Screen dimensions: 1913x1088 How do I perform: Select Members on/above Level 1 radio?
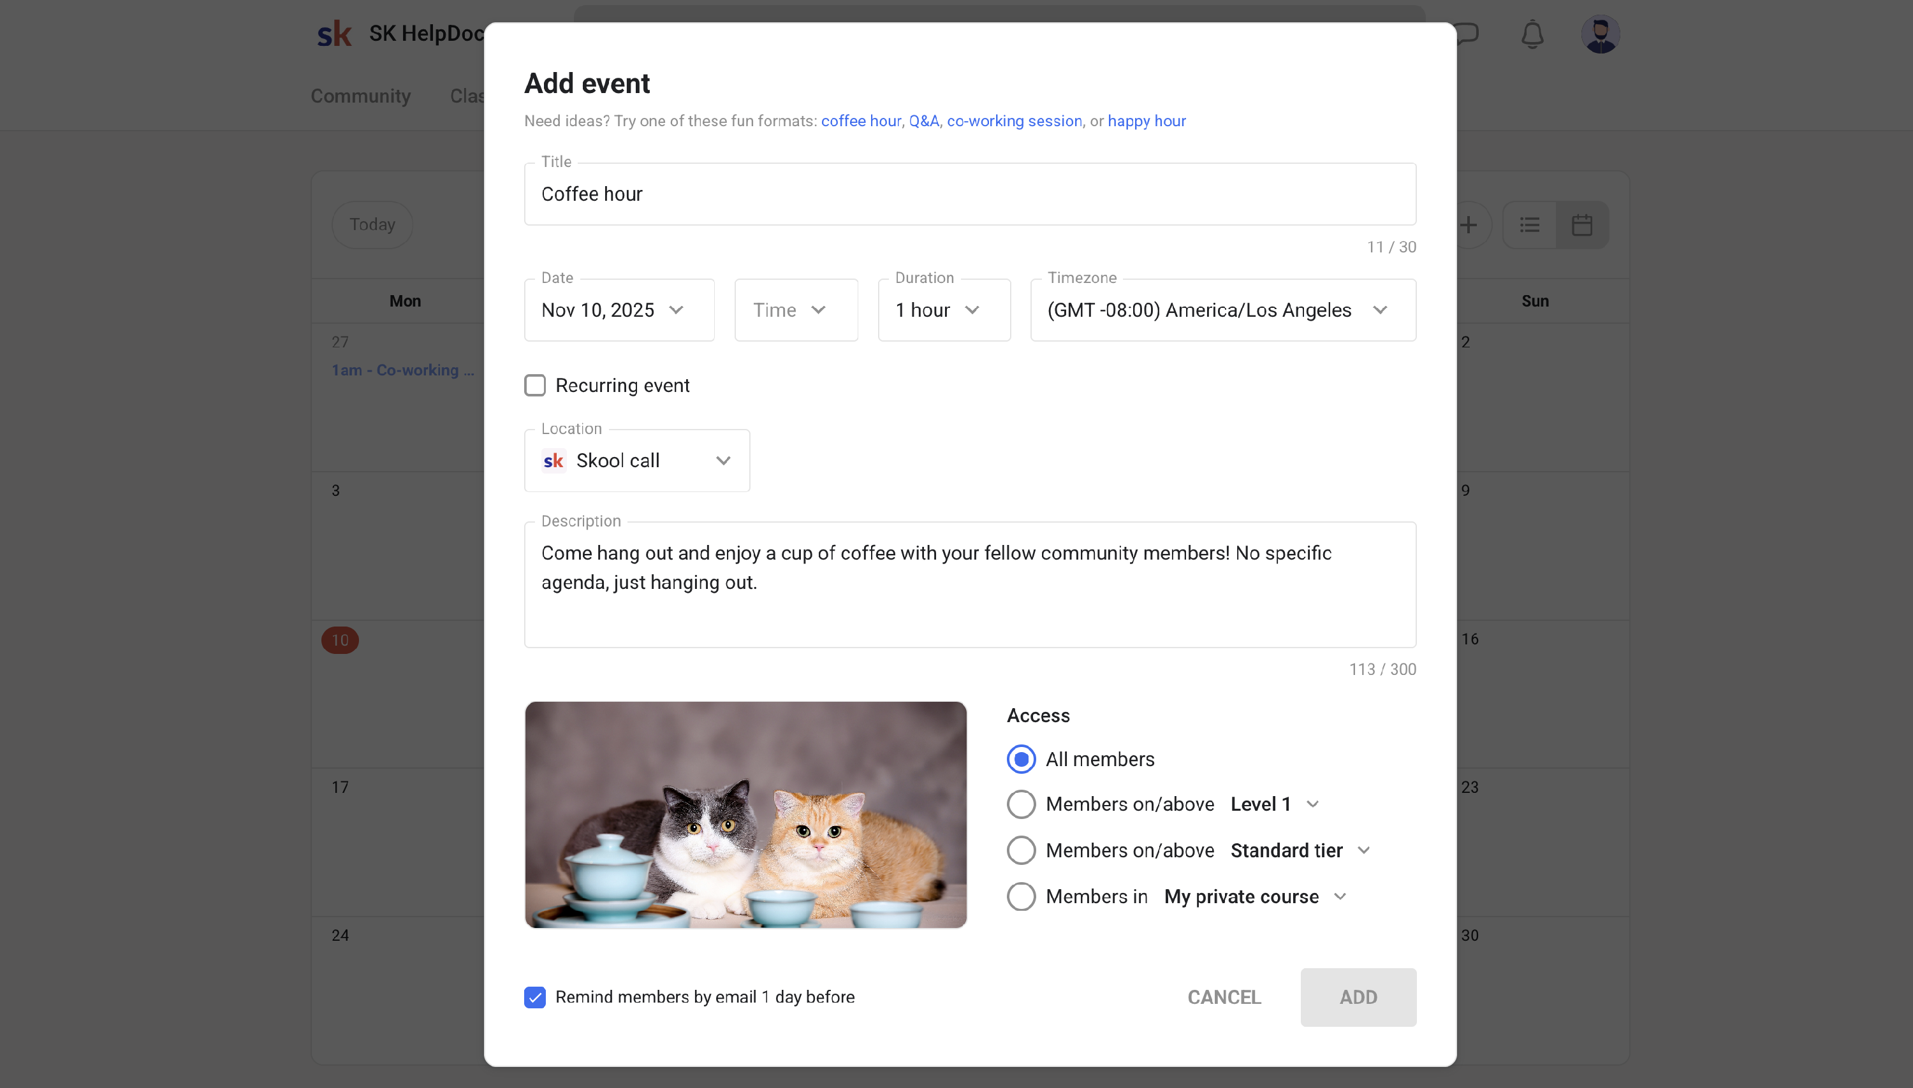(1021, 805)
